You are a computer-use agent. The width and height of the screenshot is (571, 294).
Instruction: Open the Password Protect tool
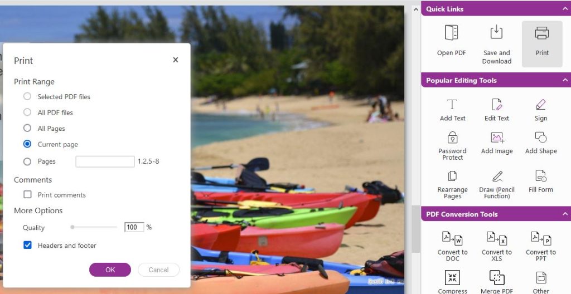click(x=452, y=138)
